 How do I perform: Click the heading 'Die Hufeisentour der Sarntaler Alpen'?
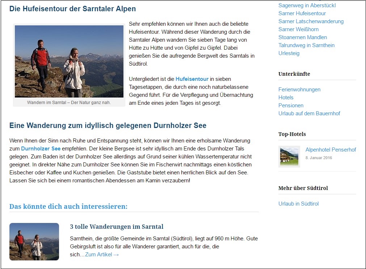pyautogui.click(x=73, y=9)
